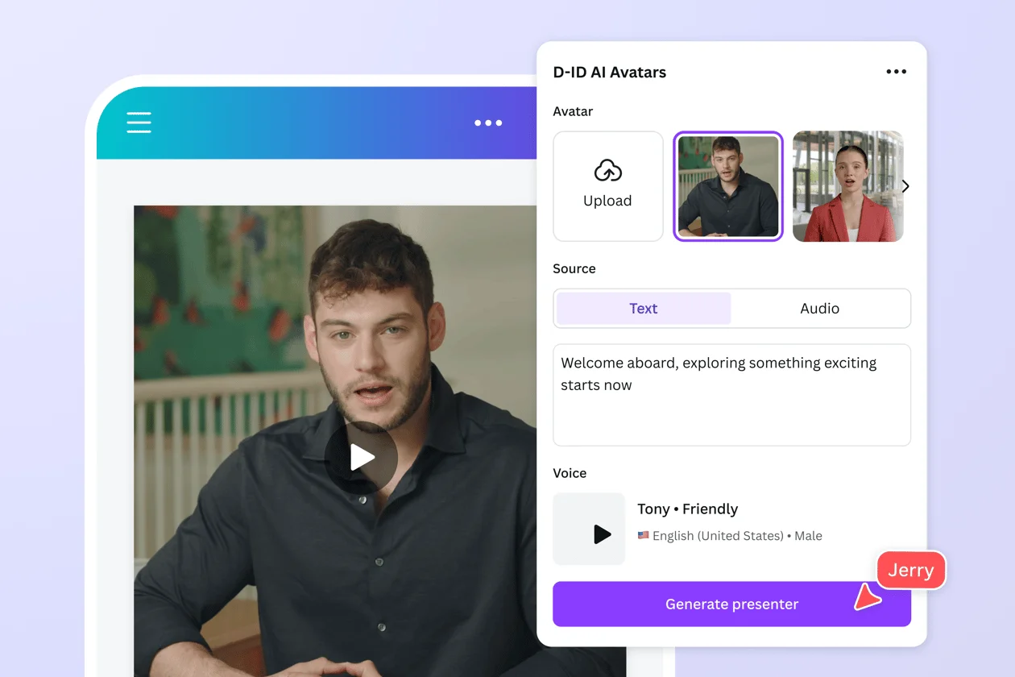Click the Voice section label
The image size is (1015, 677).
click(570, 473)
